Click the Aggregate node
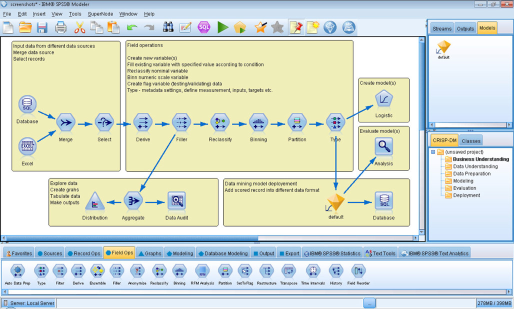514x309 pixels. pos(133,201)
